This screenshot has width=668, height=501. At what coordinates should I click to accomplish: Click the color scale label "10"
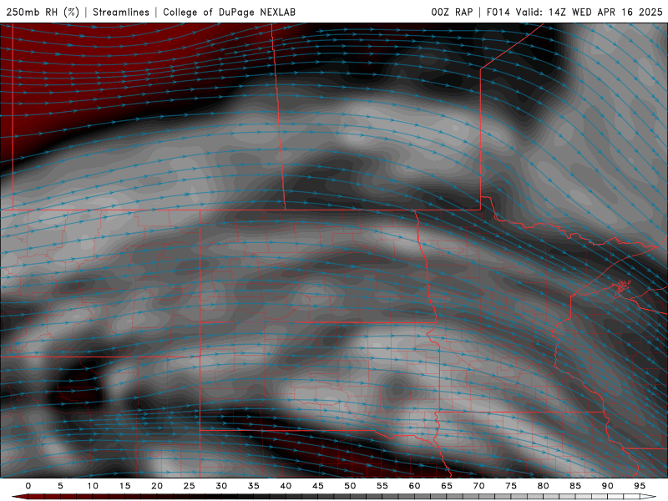click(93, 486)
